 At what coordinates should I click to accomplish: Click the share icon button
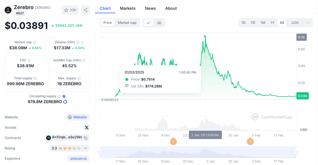[x=85, y=10]
